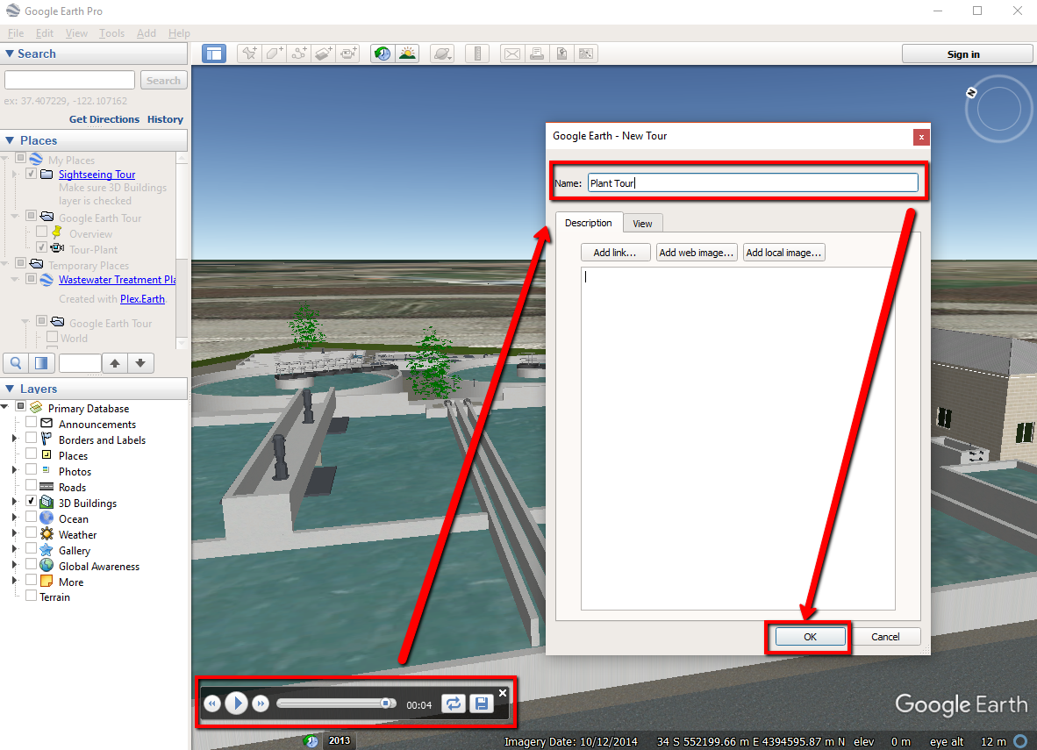Image resolution: width=1037 pixels, height=750 pixels.
Task: Click Add web image... button
Action: coord(697,253)
